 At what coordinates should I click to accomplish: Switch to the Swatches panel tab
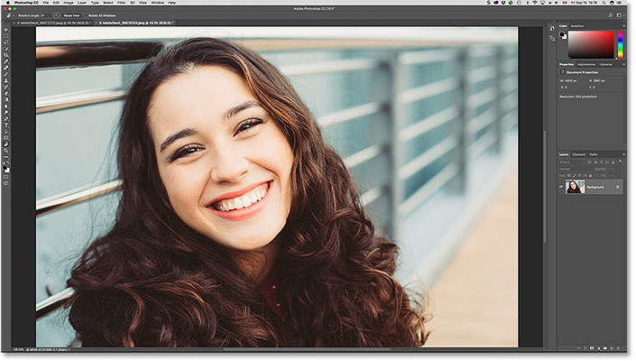[579, 27]
